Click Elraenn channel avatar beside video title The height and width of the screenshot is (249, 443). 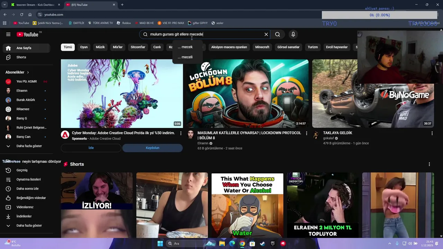(x=191, y=135)
